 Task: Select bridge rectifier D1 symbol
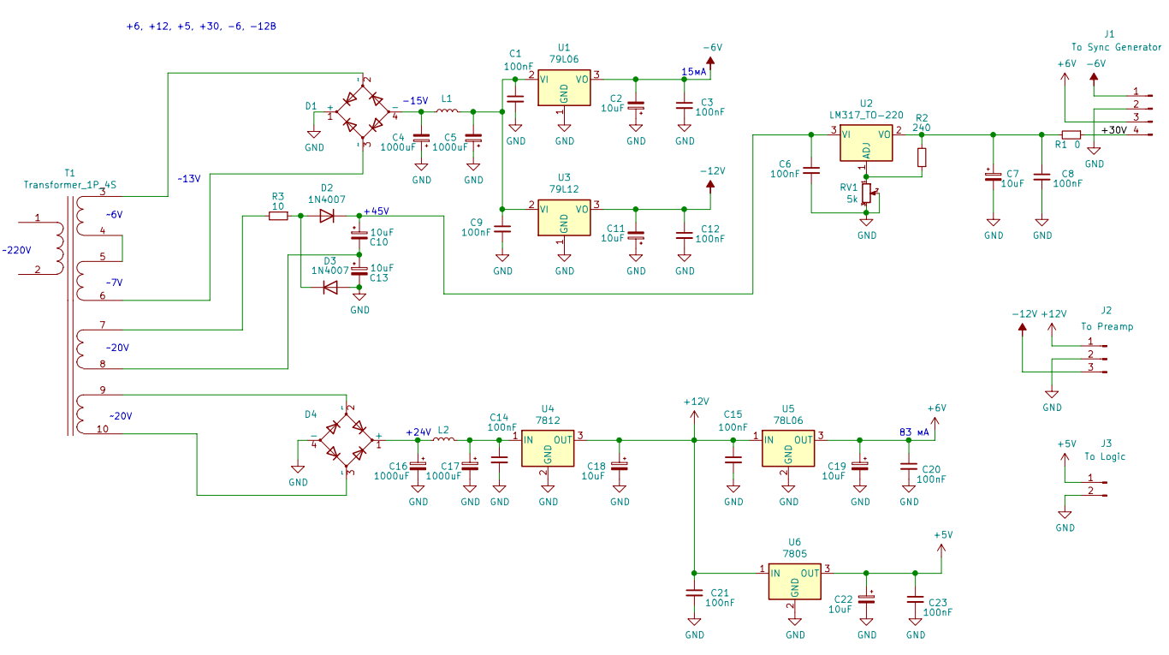pyautogui.click(x=362, y=111)
